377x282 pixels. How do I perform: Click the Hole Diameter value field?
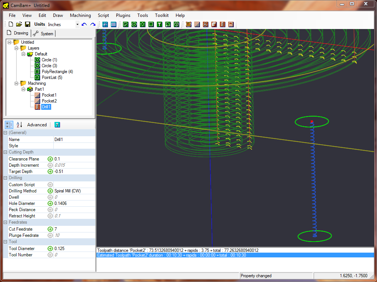tap(74, 203)
